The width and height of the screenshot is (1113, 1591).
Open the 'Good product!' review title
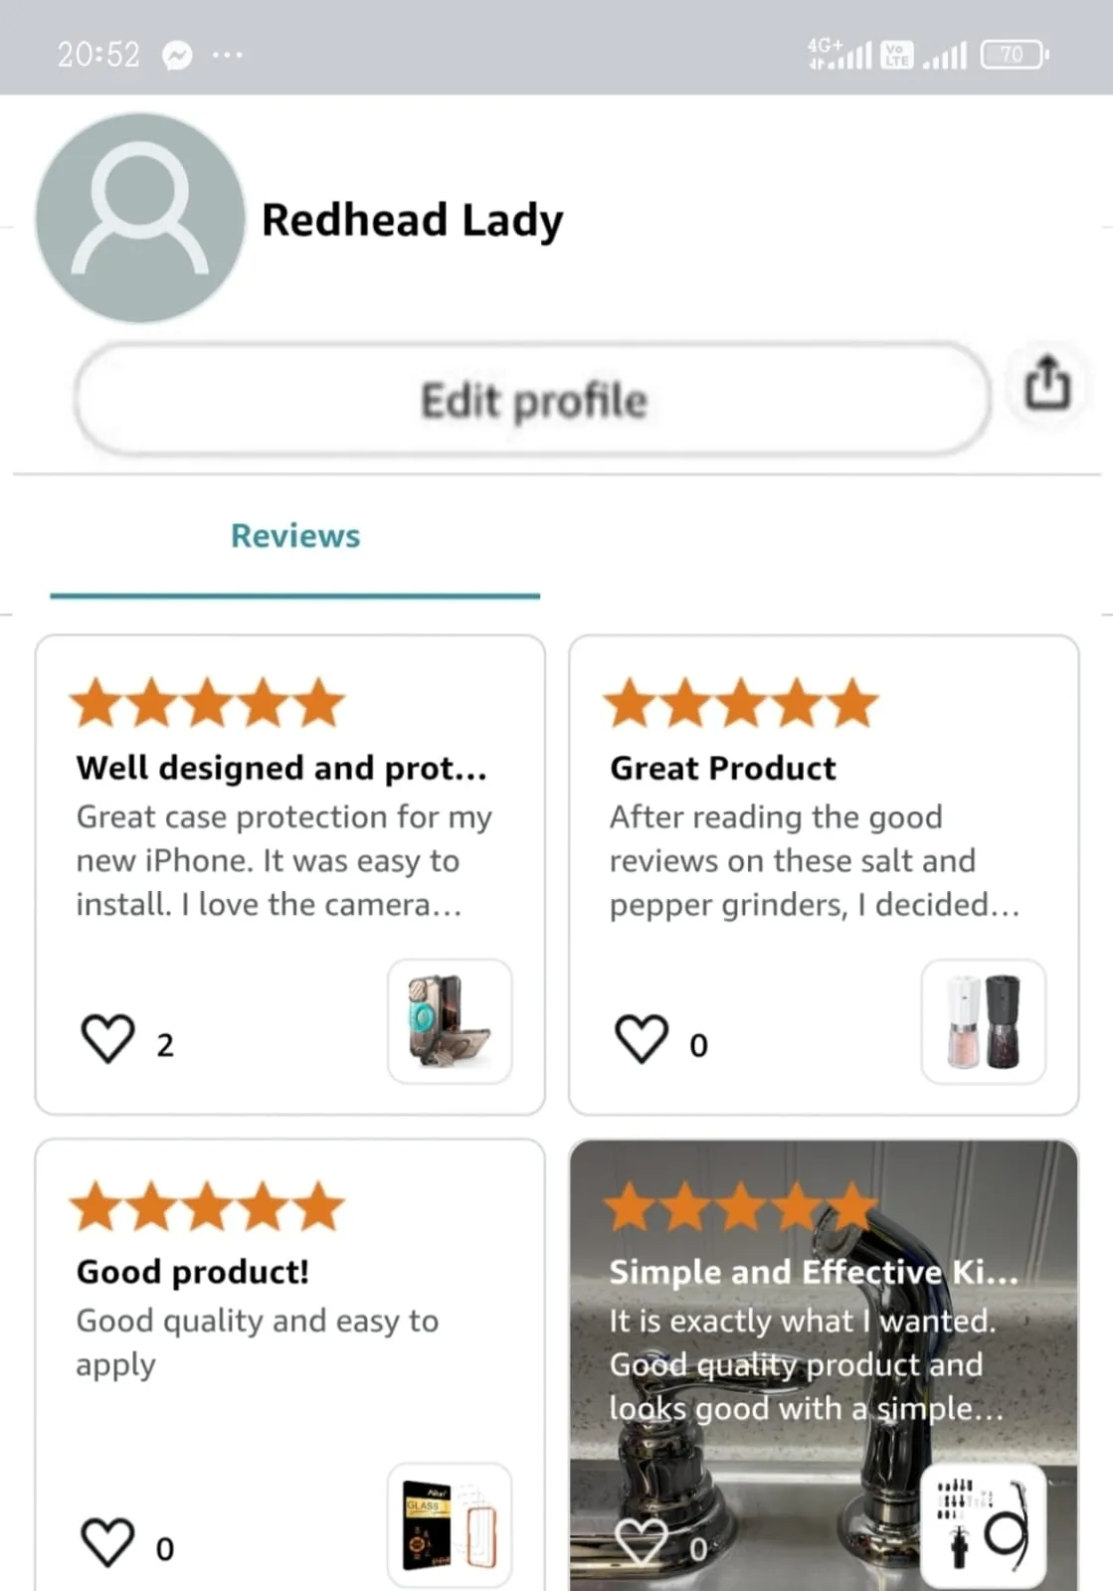(x=193, y=1272)
